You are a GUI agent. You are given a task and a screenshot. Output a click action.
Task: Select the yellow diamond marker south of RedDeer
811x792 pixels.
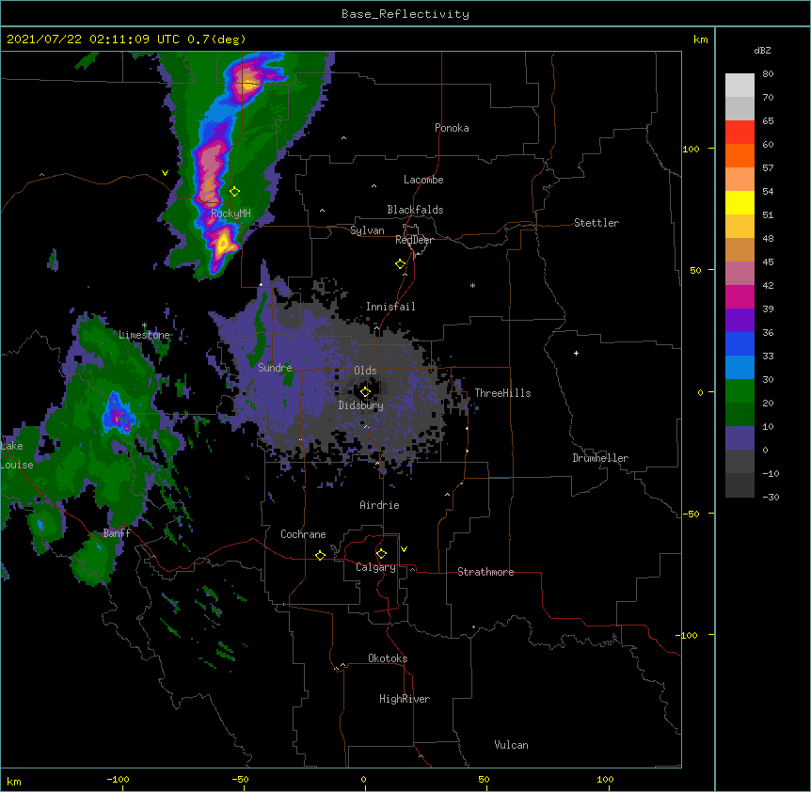(x=401, y=264)
